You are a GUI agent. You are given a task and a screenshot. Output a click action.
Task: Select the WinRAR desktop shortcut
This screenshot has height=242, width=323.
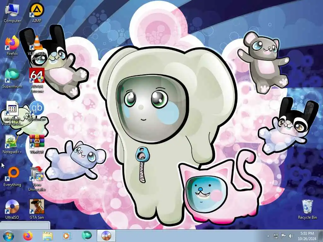tap(37, 144)
